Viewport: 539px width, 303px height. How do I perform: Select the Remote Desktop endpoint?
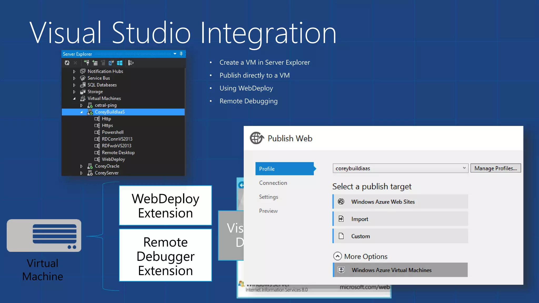(x=118, y=153)
